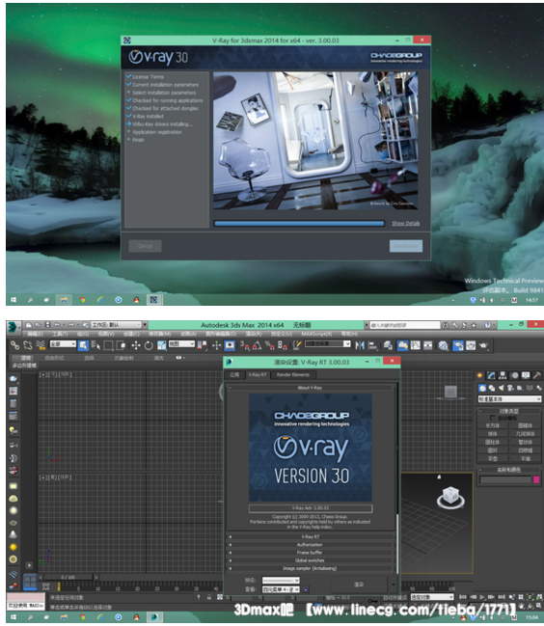
Task: Toggle the Spinner Snap button
Action: pyautogui.click(x=283, y=345)
